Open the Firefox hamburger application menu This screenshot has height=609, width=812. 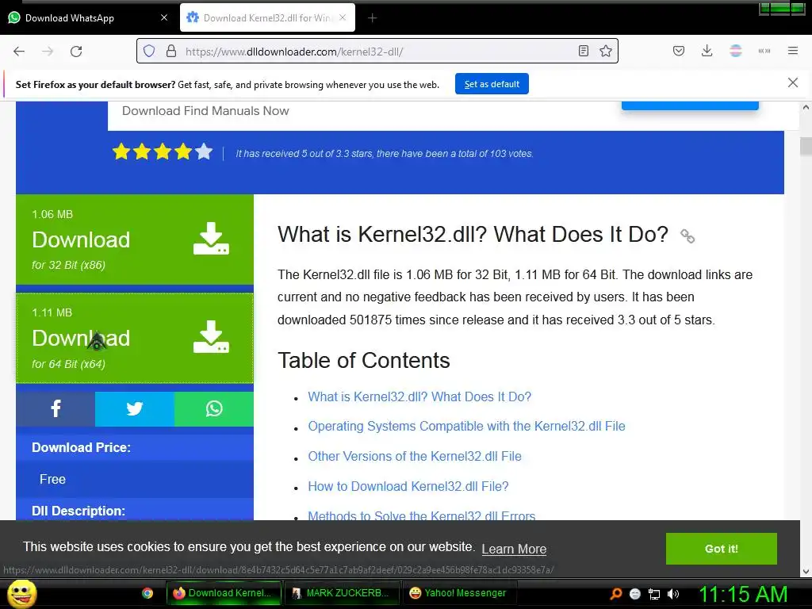(x=792, y=51)
